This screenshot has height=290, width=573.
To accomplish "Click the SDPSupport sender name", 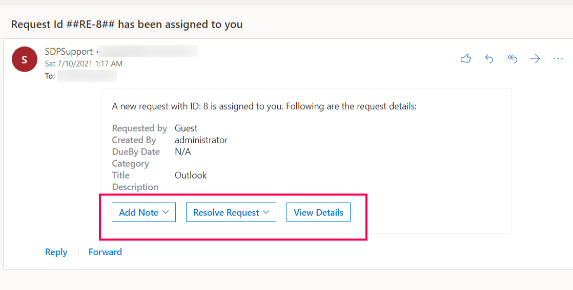I will 69,52.
